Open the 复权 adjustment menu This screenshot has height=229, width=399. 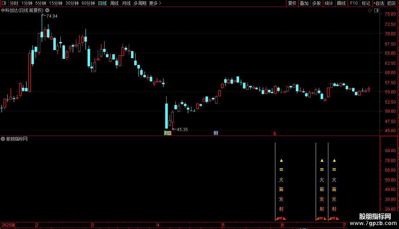point(292,3)
